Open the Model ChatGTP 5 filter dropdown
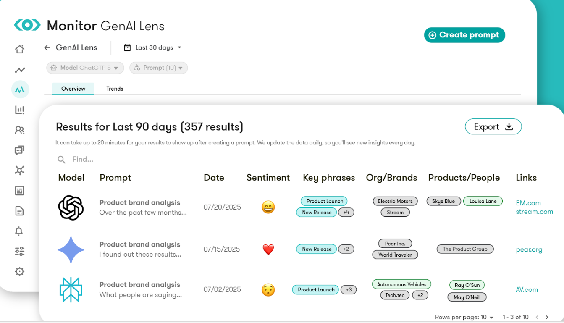This screenshot has height=323, width=564. 85,68
